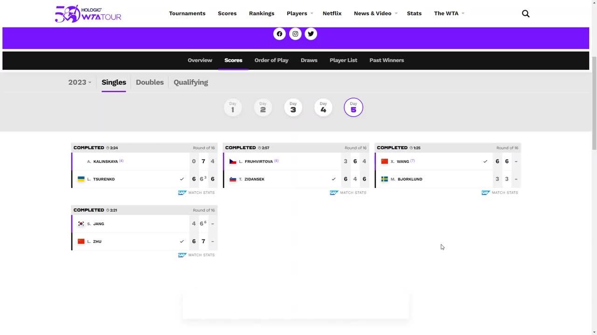Click the 2:57 match duration text

[x=265, y=148]
